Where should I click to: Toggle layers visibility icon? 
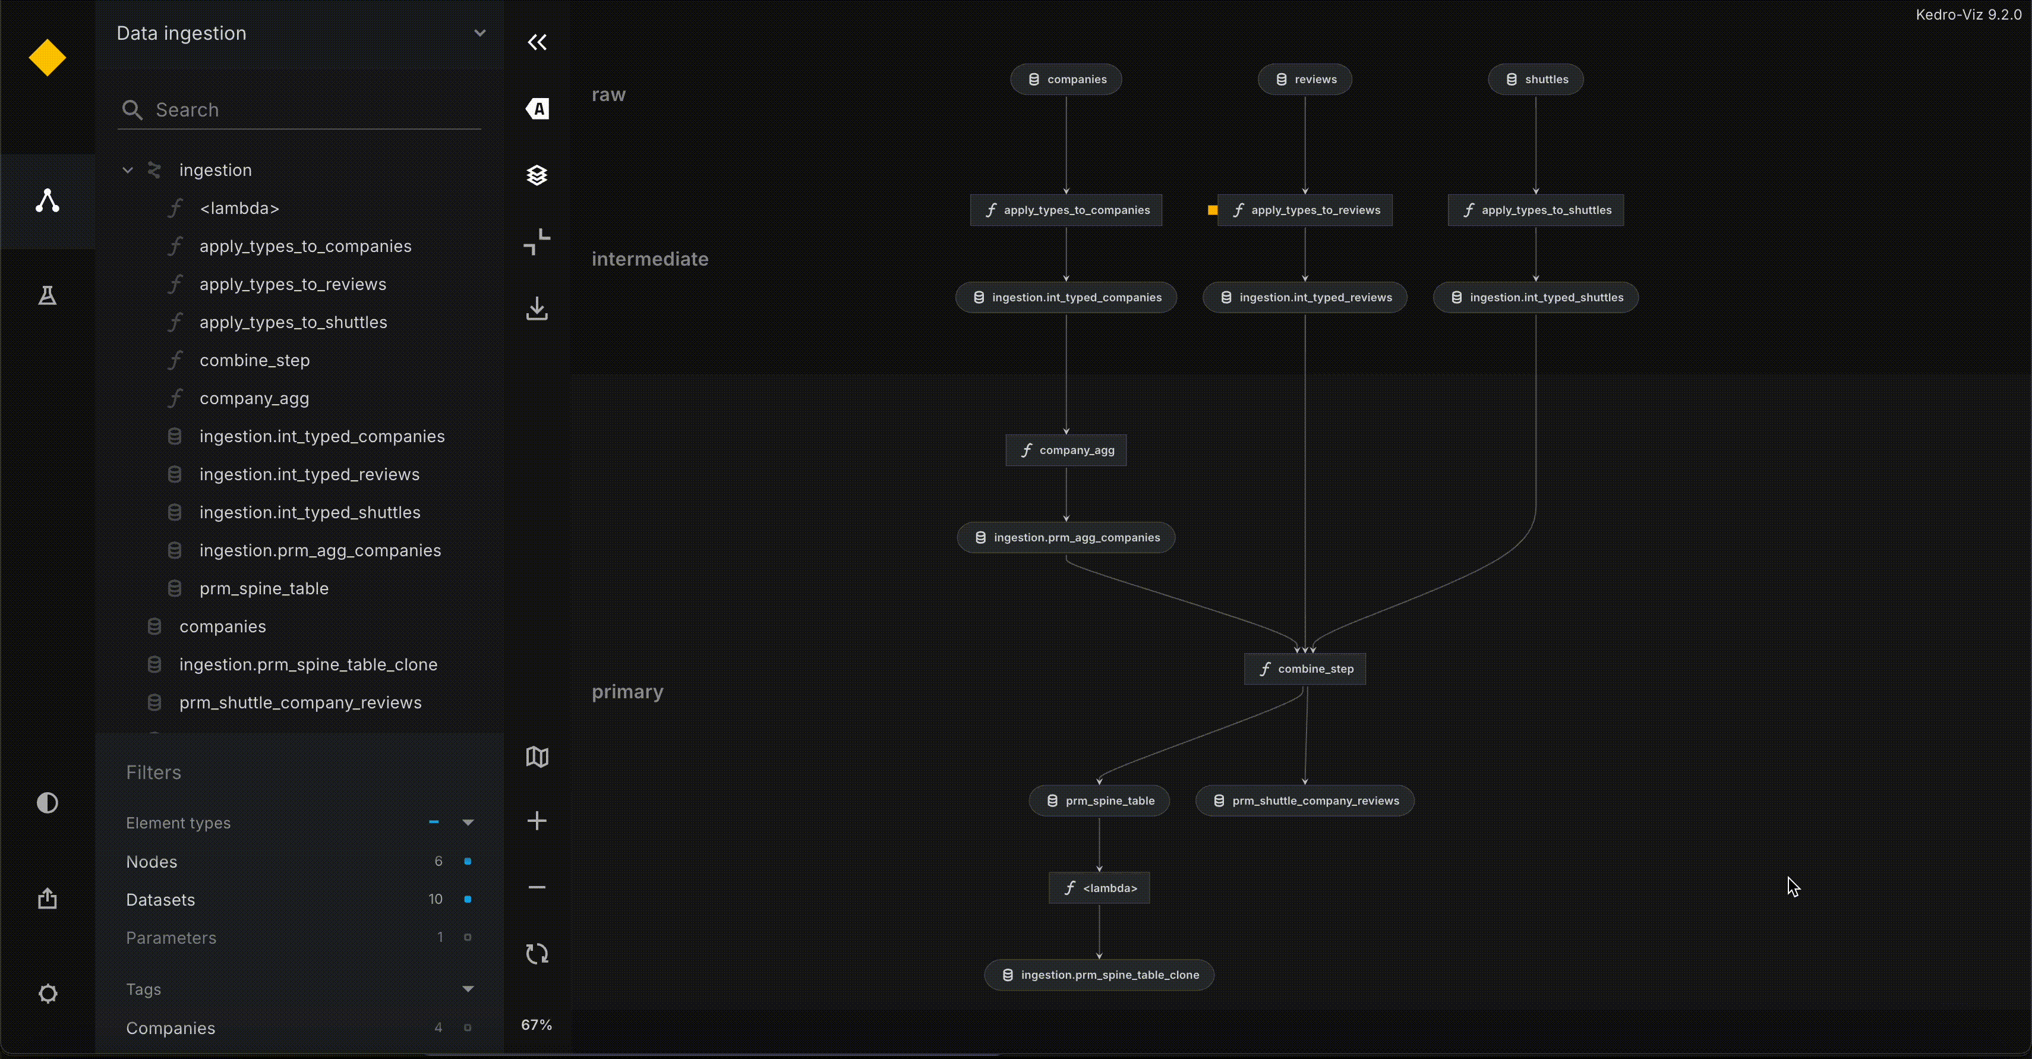(x=537, y=175)
